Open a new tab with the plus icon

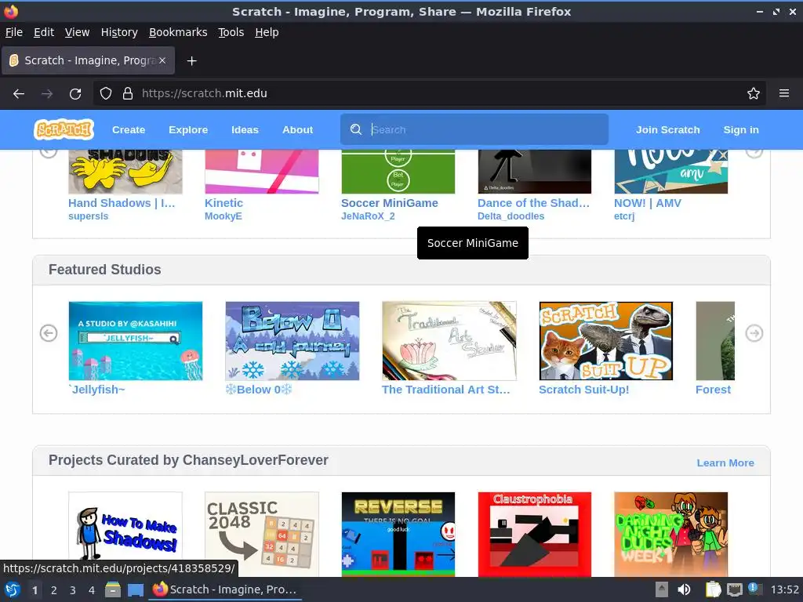pyautogui.click(x=191, y=61)
